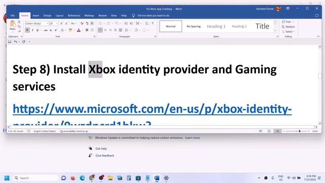The image size is (325, 183).
Task: Switch to the Insert tab
Action: 36,16
